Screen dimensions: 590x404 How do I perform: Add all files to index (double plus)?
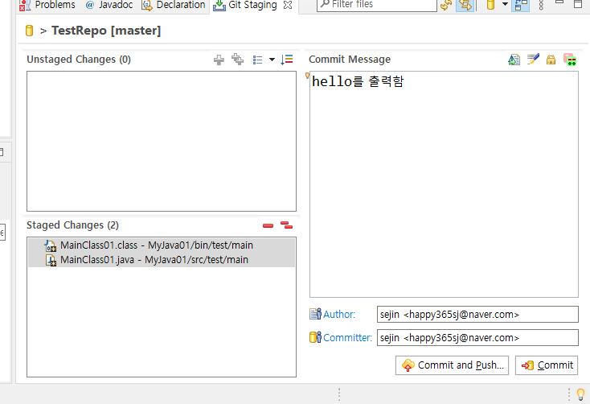coord(237,60)
